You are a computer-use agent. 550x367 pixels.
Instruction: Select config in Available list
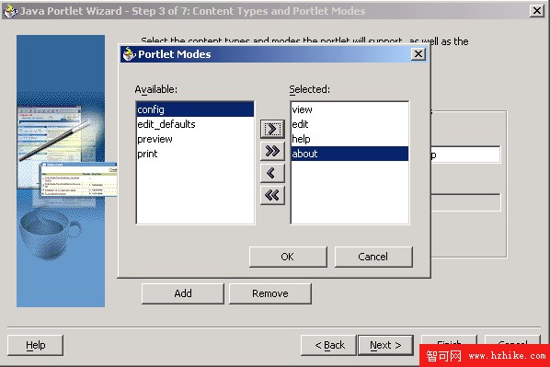(x=195, y=109)
